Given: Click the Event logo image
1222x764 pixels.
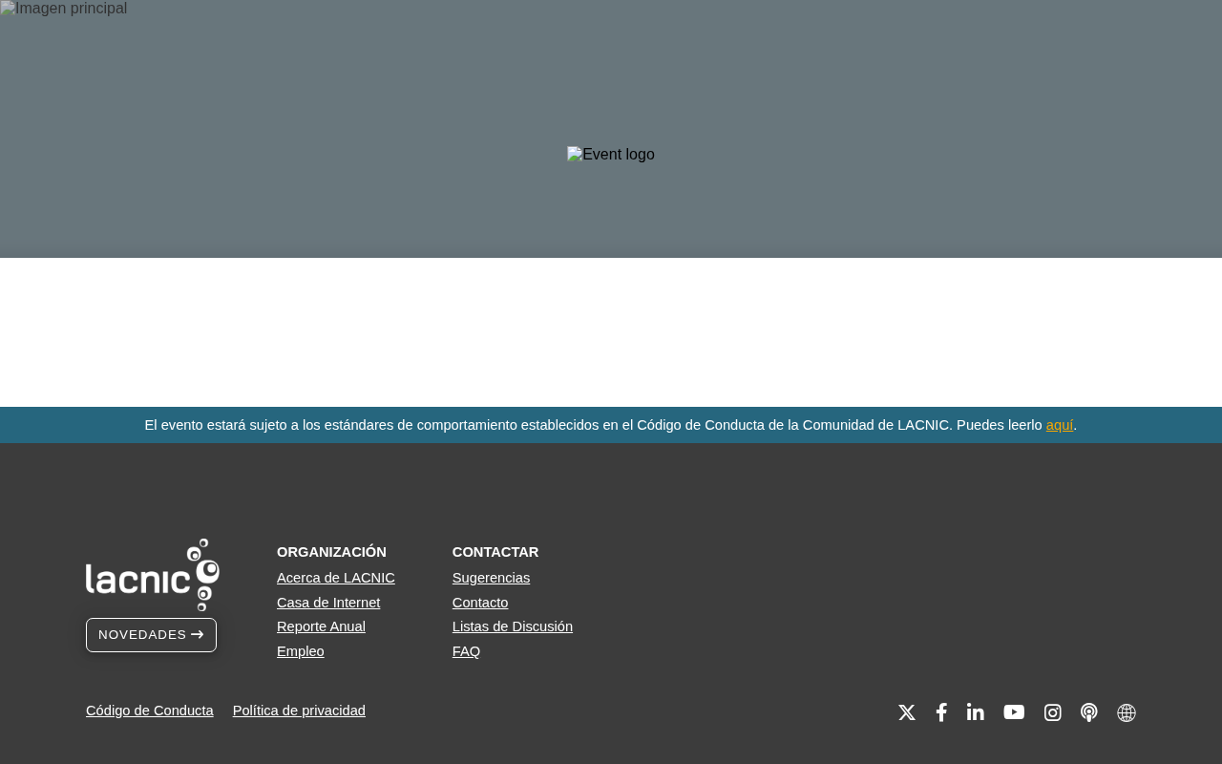Looking at the screenshot, I should pos(611,155).
